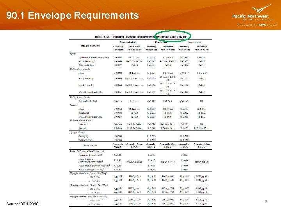Click the 'Metal framing (all other)' row label
This screenshot has height=211, width=281.
(x=91, y=169)
